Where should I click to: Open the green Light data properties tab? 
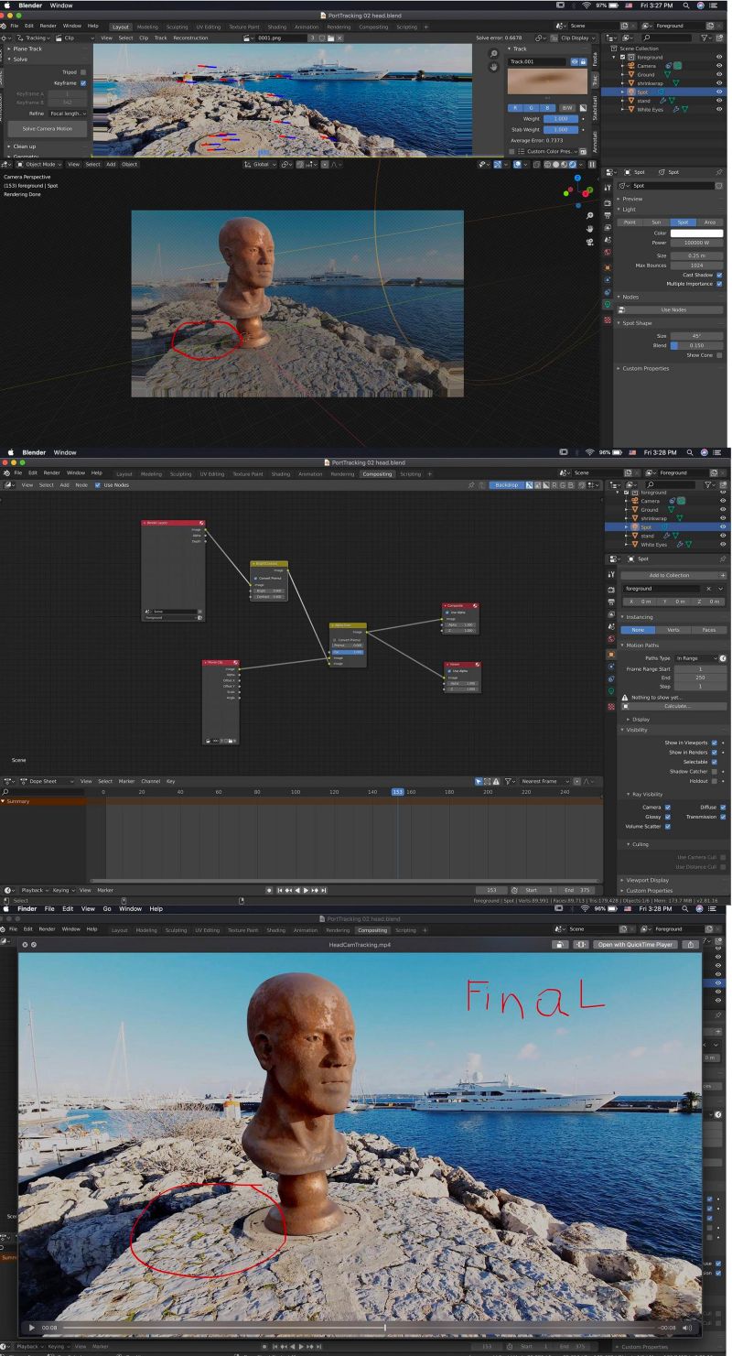(608, 304)
